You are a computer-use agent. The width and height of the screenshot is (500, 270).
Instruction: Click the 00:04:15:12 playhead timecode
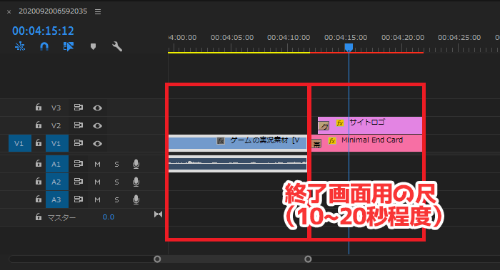pyautogui.click(x=43, y=31)
